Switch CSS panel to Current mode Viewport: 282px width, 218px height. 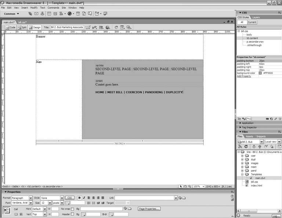[x=252, y=22]
